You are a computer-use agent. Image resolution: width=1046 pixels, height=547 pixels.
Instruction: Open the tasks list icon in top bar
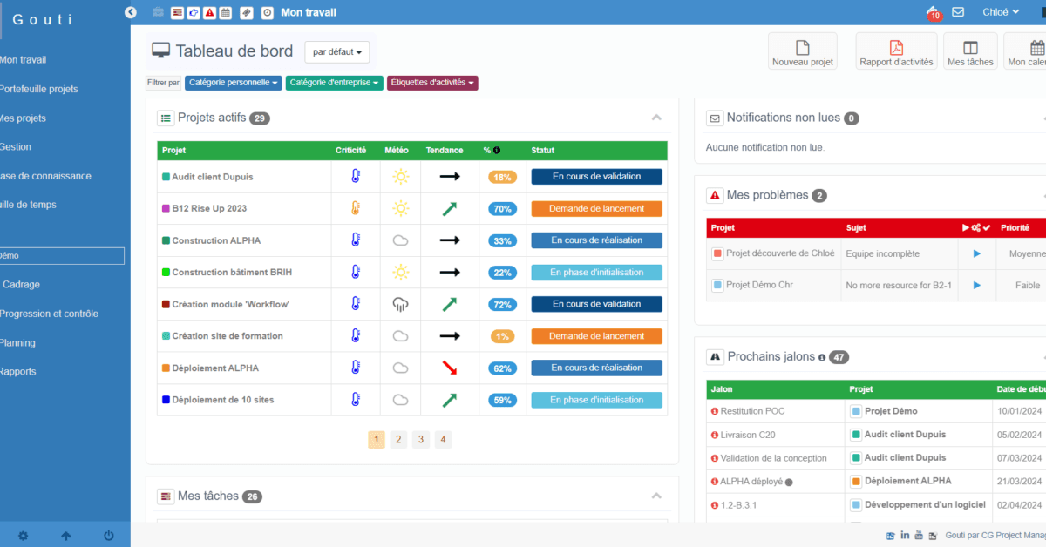pos(177,12)
